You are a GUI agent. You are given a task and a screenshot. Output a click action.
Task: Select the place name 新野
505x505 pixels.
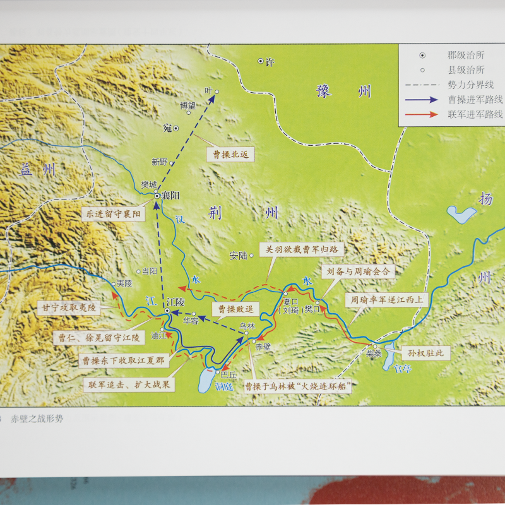[160, 162]
